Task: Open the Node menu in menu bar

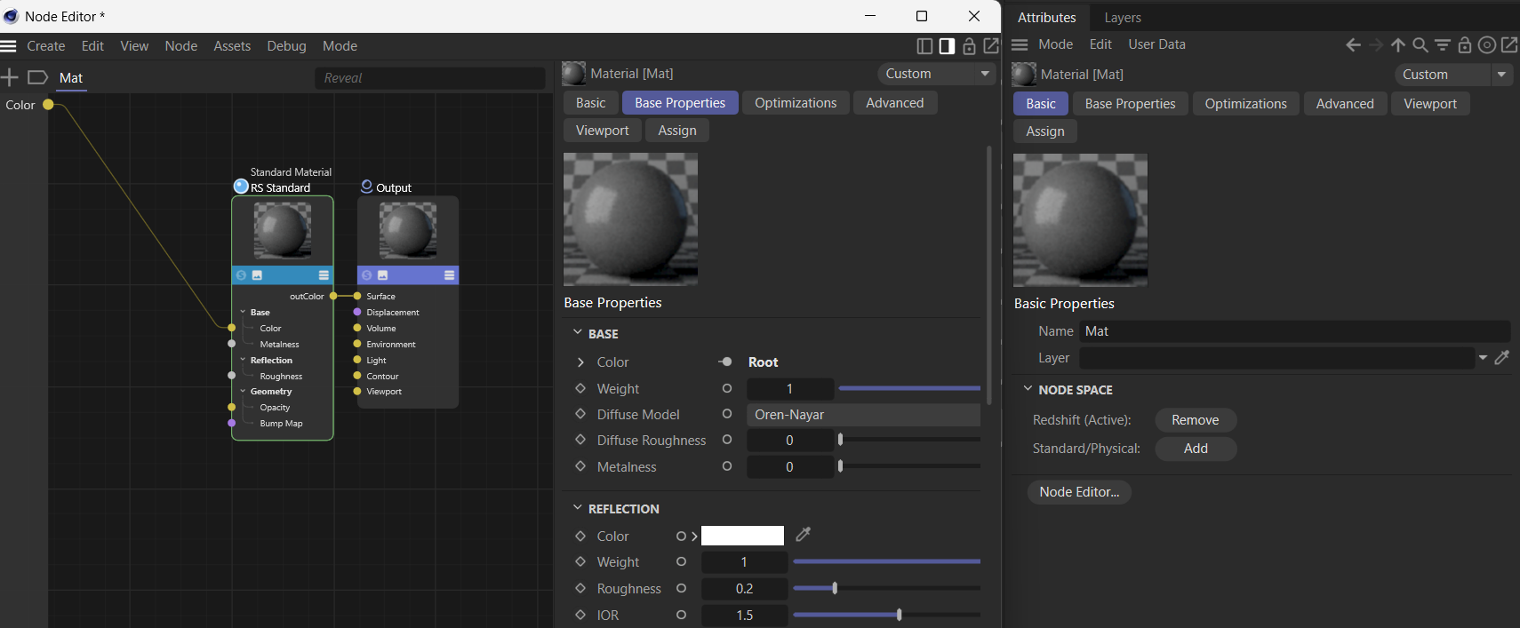Action: pos(180,46)
